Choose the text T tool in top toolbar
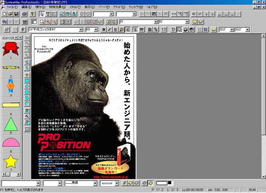266x193 pixels. pos(48,14)
